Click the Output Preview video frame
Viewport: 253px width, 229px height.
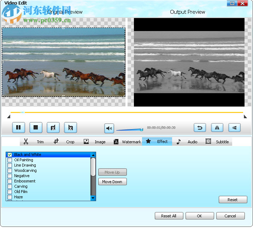point(189,62)
